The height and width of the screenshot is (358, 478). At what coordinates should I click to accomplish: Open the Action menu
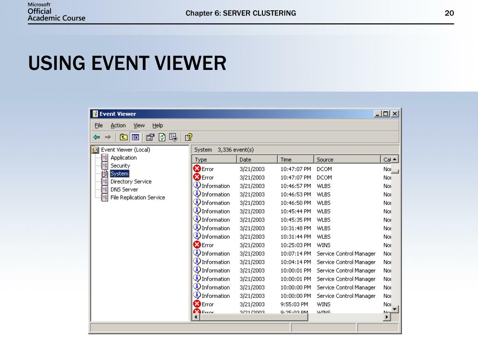coord(118,125)
